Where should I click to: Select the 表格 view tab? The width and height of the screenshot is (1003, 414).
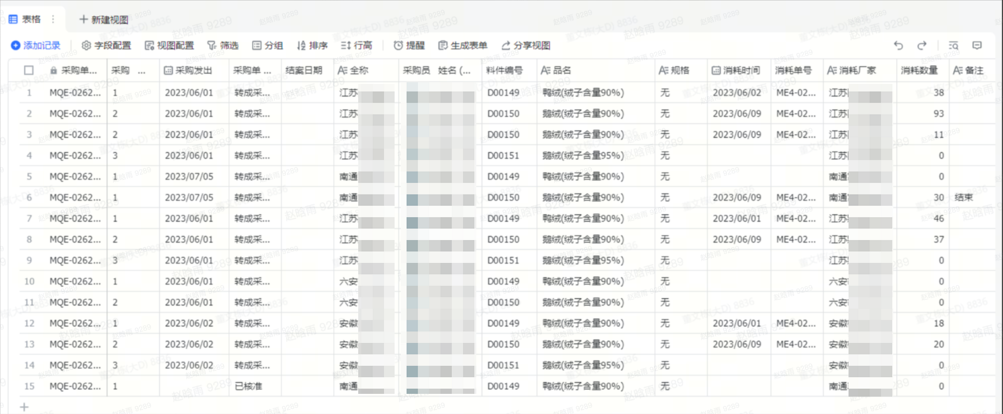[25, 19]
